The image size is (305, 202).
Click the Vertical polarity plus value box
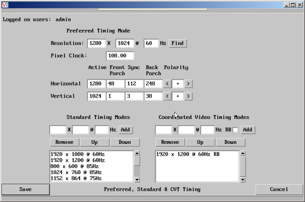178,96
